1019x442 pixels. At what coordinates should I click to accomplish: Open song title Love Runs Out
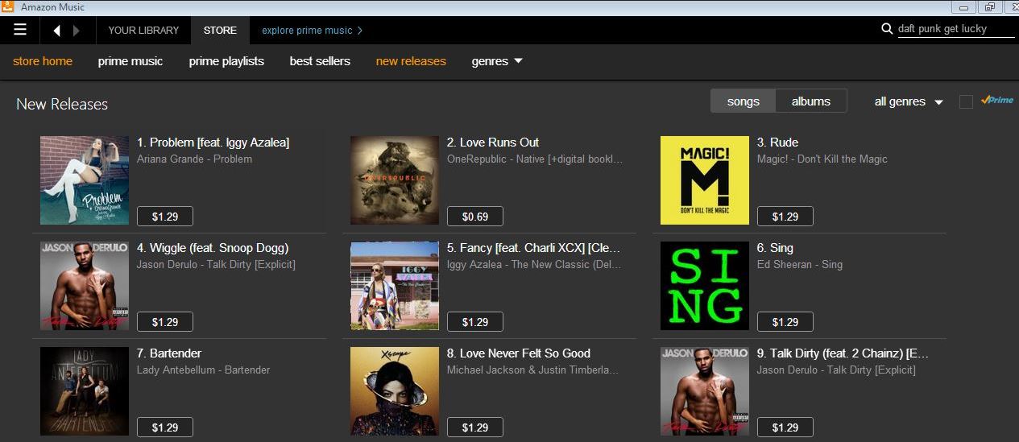493,143
